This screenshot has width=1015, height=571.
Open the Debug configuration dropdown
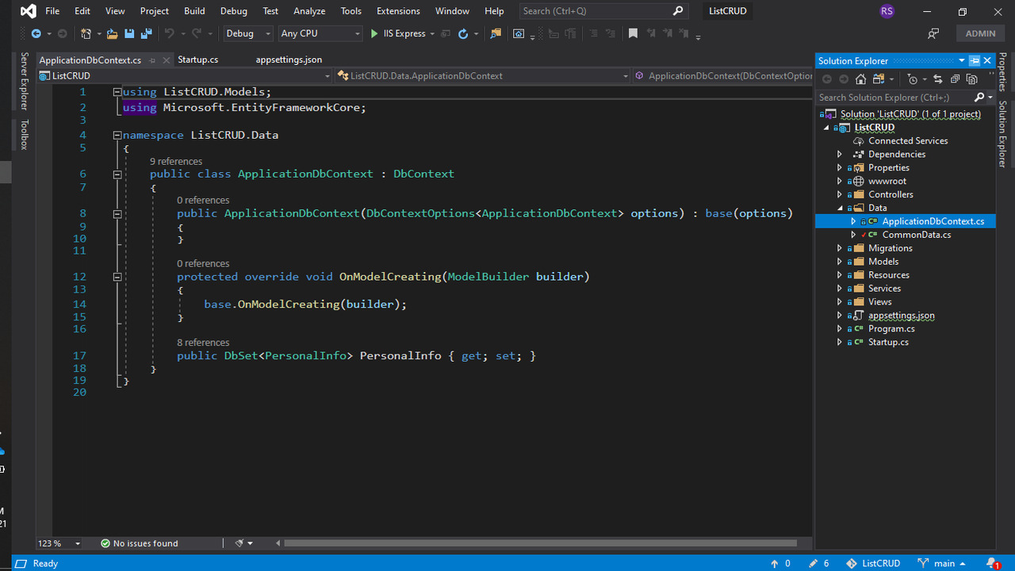point(248,34)
